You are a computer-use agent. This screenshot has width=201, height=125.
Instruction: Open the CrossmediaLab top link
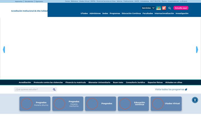(173, 1)
